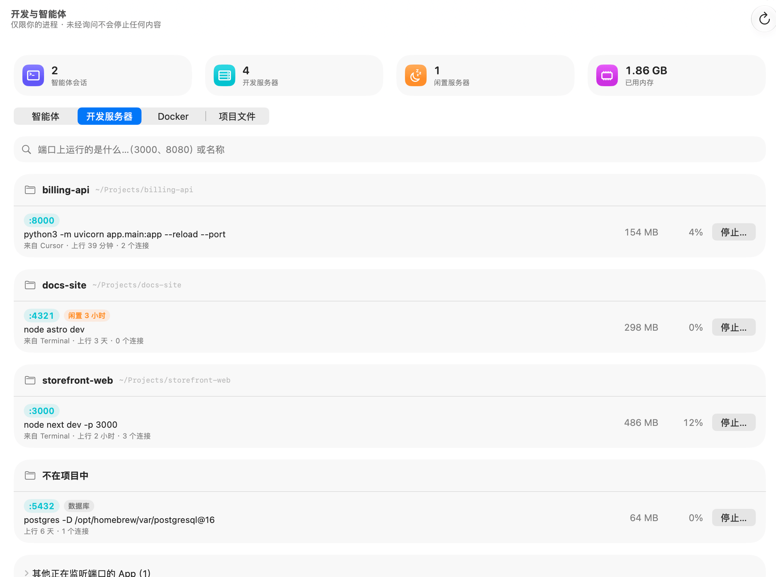This screenshot has height=577, width=776.
Task: Click the billing-api folder icon
Action: pos(30,190)
